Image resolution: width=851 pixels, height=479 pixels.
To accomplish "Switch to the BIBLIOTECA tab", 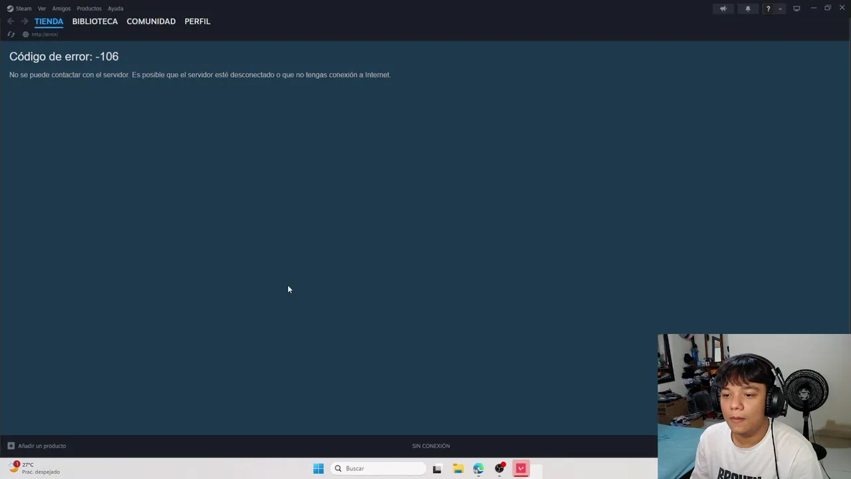I will [x=95, y=21].
